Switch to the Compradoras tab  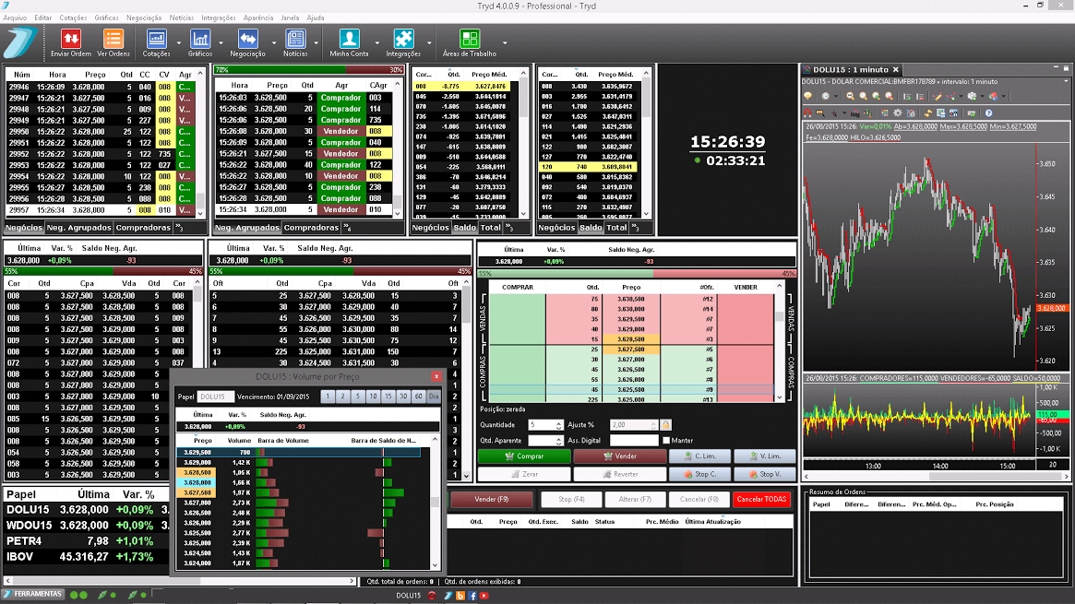click(x=142, y=228)
